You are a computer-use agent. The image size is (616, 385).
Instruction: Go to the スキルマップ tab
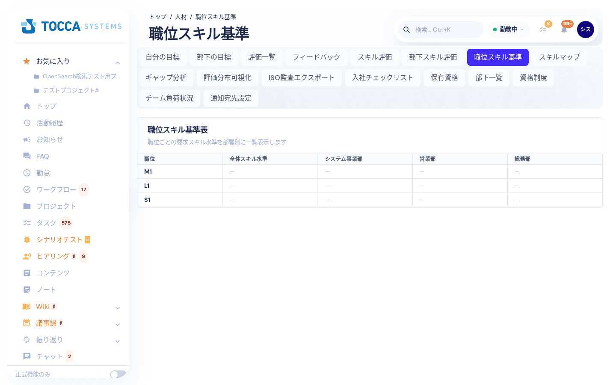pyautogui.click(x=560, y=57)
